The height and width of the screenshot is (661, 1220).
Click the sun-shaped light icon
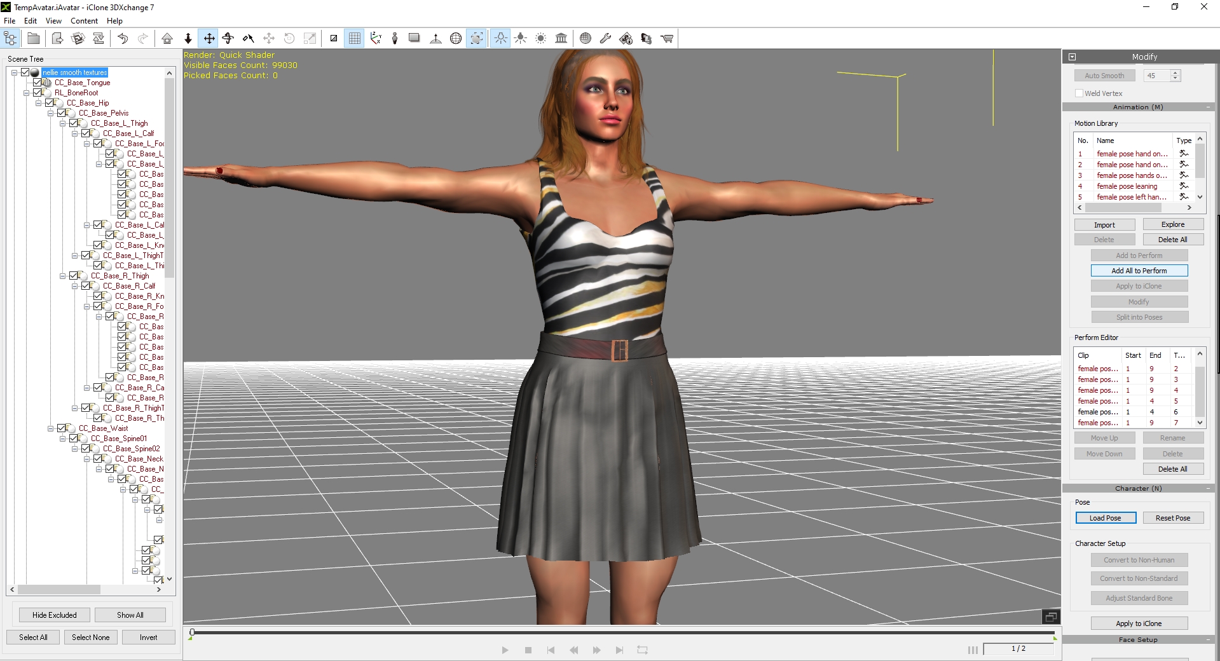pos(540,39)
